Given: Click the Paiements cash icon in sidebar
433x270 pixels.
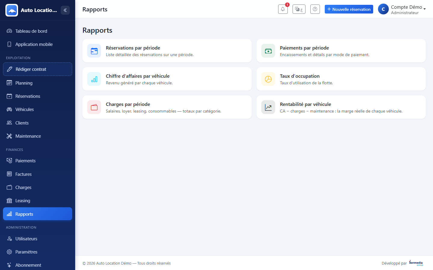Looking at the screenshot, I should click(x=9, y=160).
